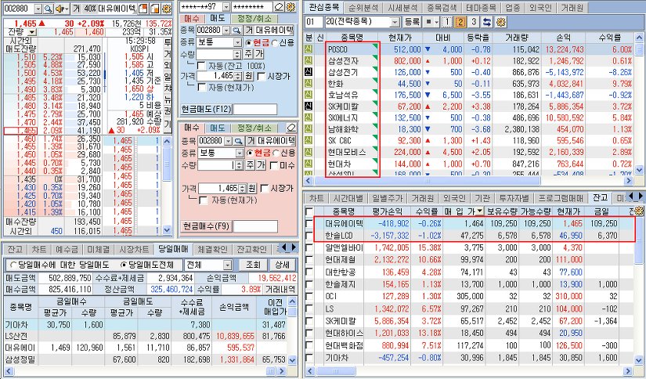
Task: Open the gear settings in quote panel
Action: click(167, 9)
